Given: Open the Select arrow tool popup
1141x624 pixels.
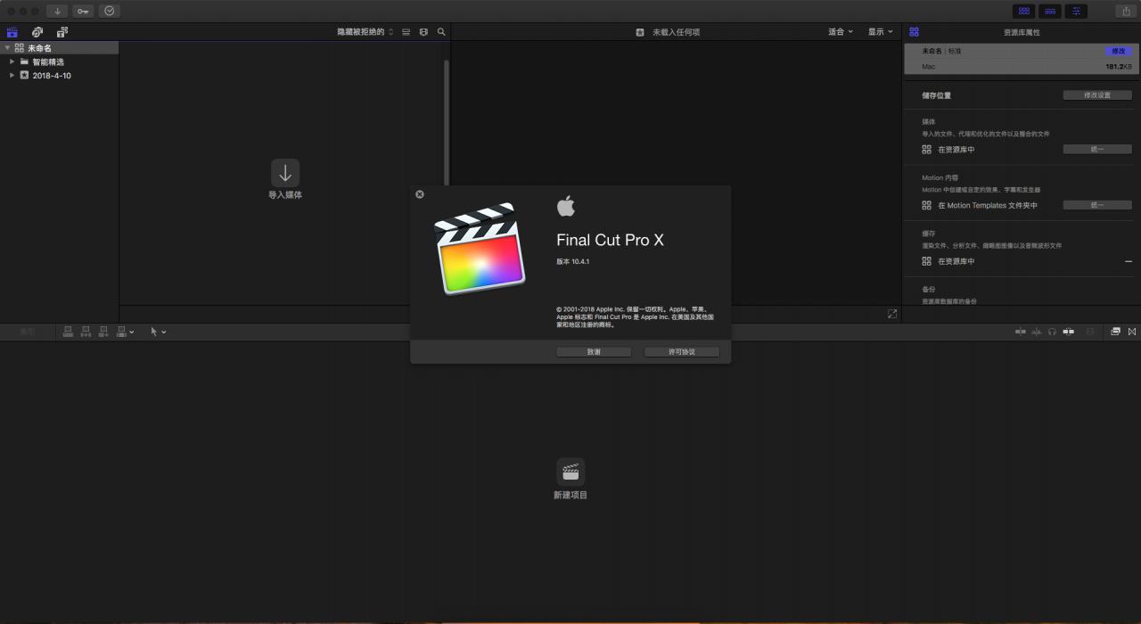Looking at the screenshot, I should point(158,332).
